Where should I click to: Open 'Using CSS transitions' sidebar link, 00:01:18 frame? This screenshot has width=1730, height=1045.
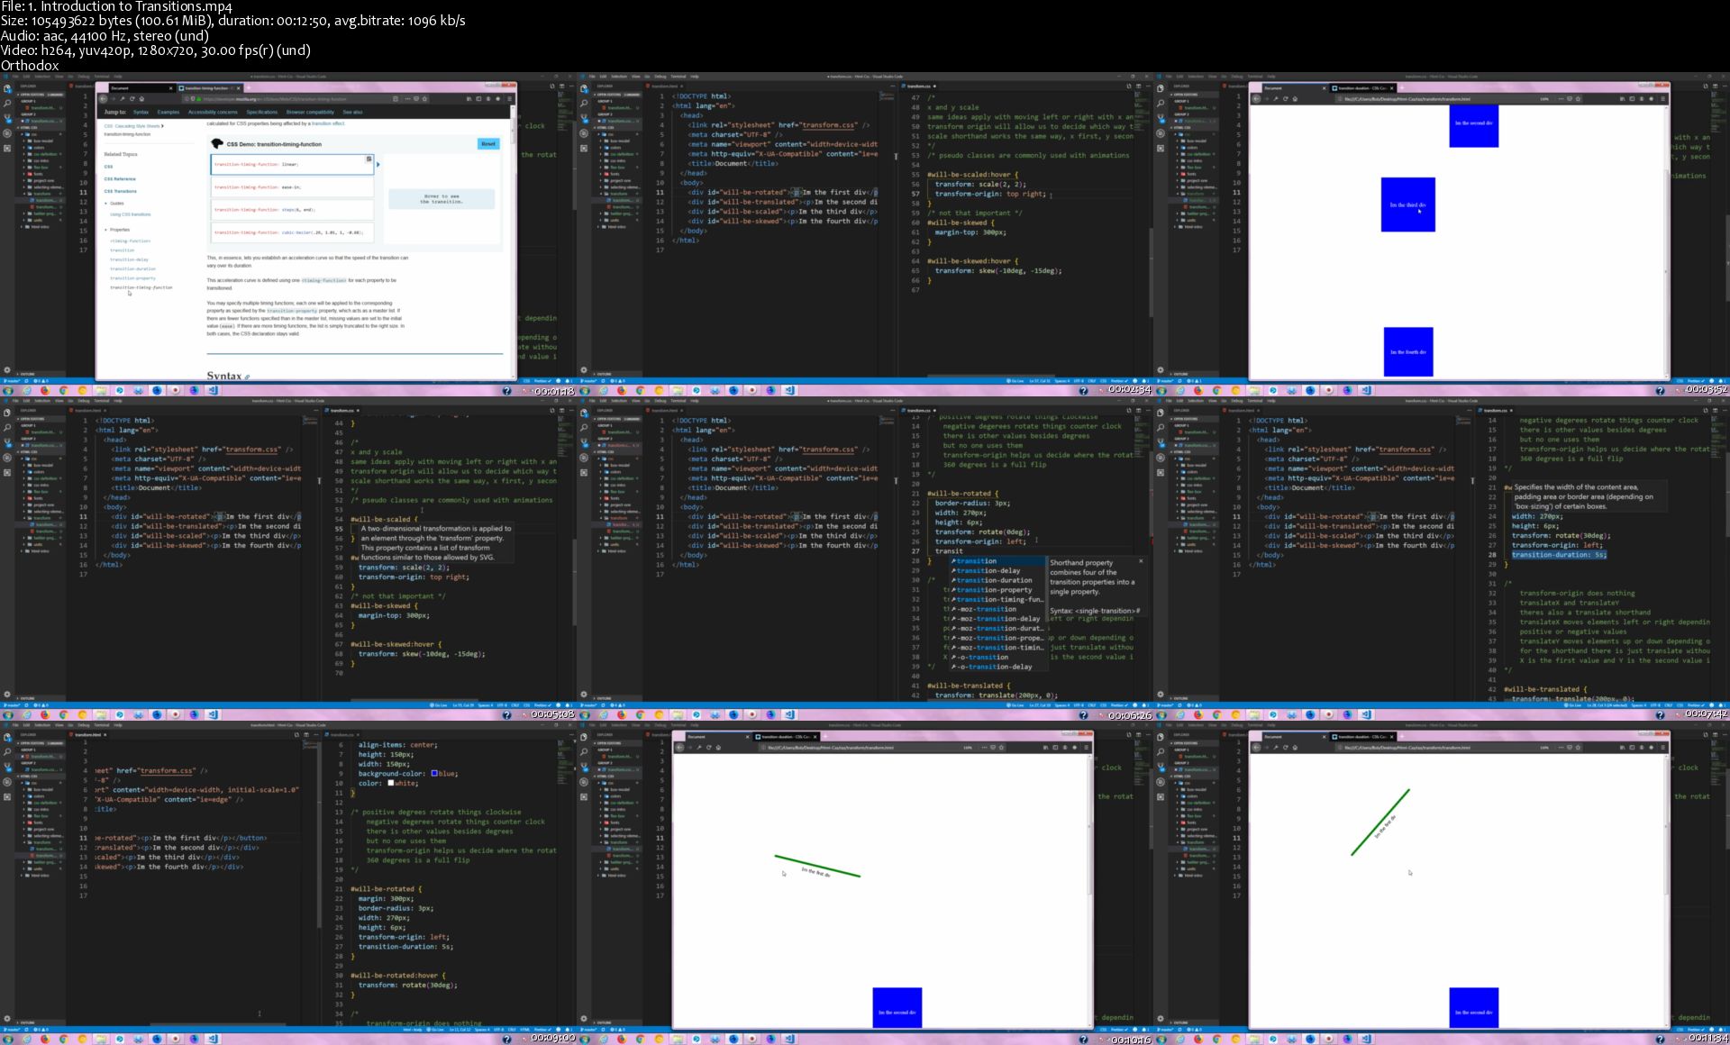(x=131, y=214)
